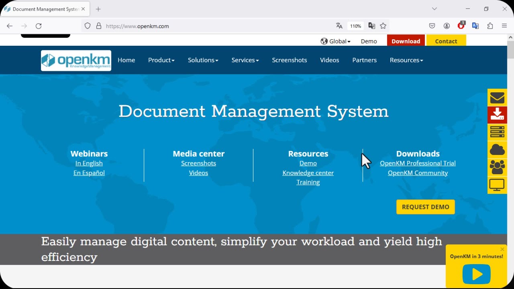
Task: Click the translate page icon in address bar
Action: (339, 26)
